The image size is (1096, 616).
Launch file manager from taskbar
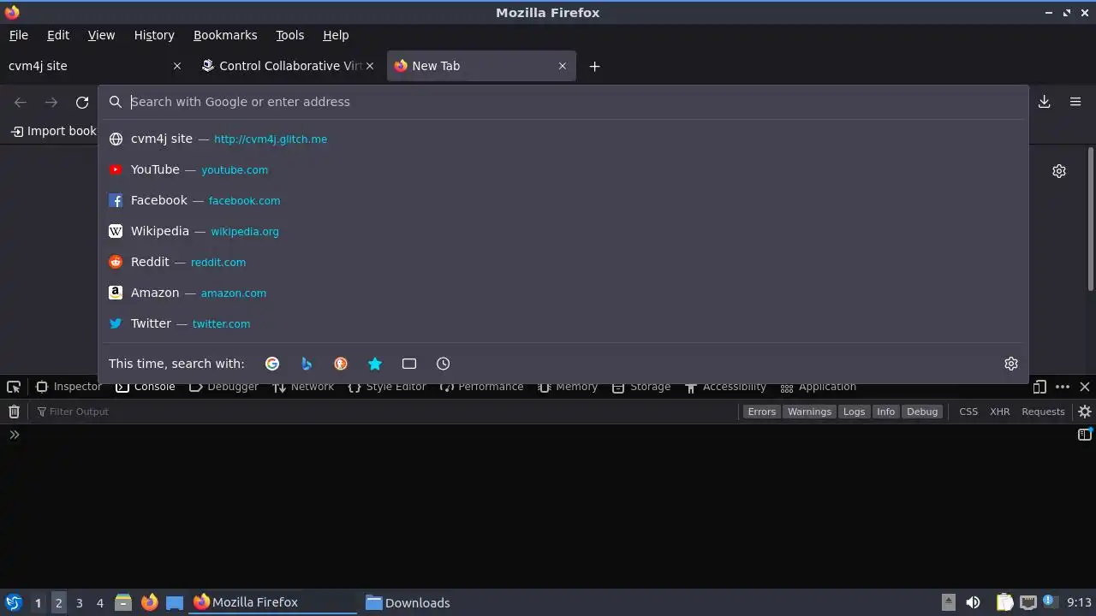pyautogui.click(x=123, y=602)
